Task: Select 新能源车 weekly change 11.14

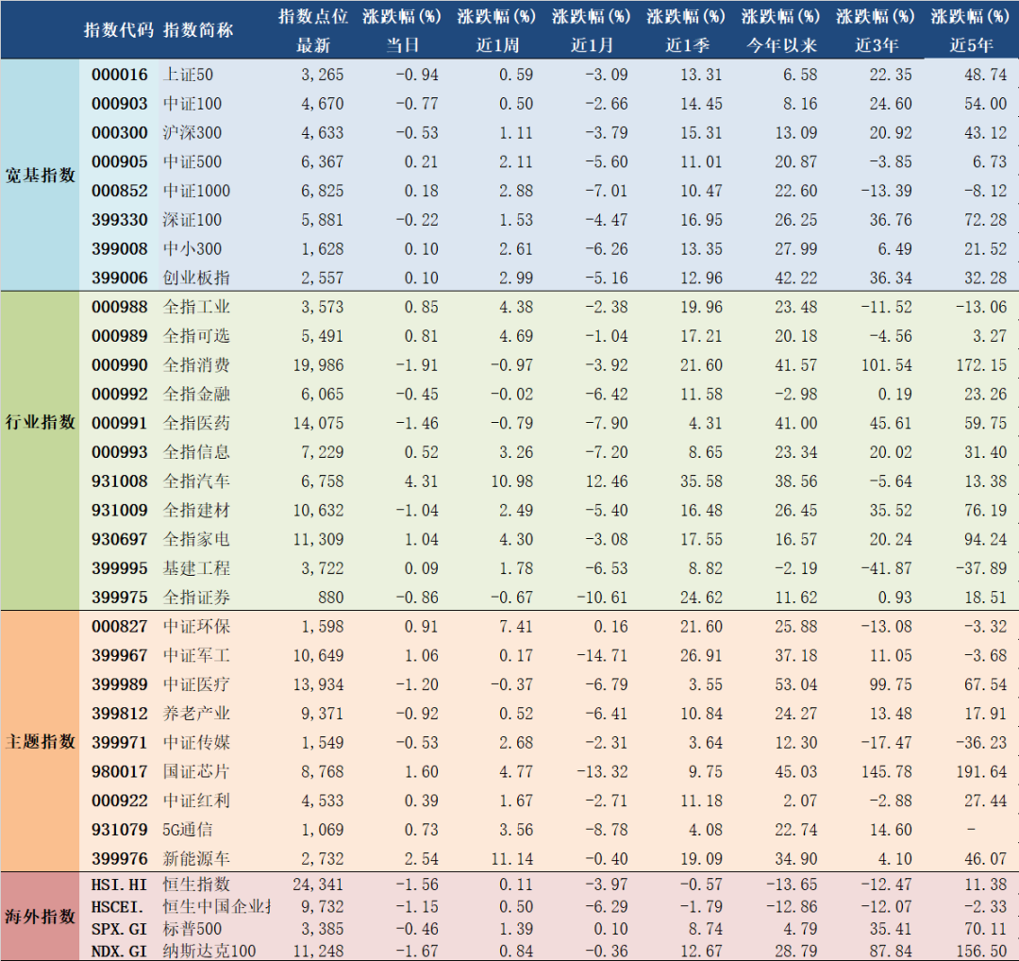Action: pos(512,859)
